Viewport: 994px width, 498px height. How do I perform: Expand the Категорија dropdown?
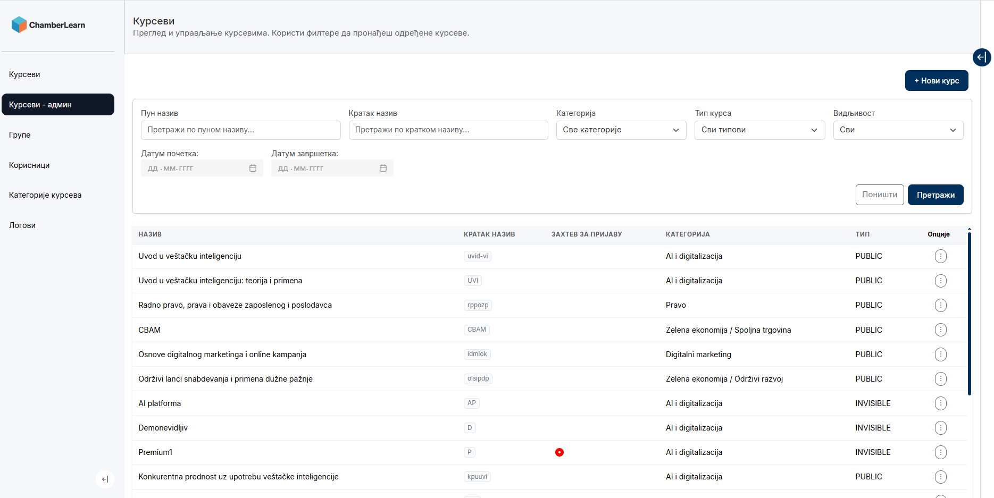pos(621,130)
